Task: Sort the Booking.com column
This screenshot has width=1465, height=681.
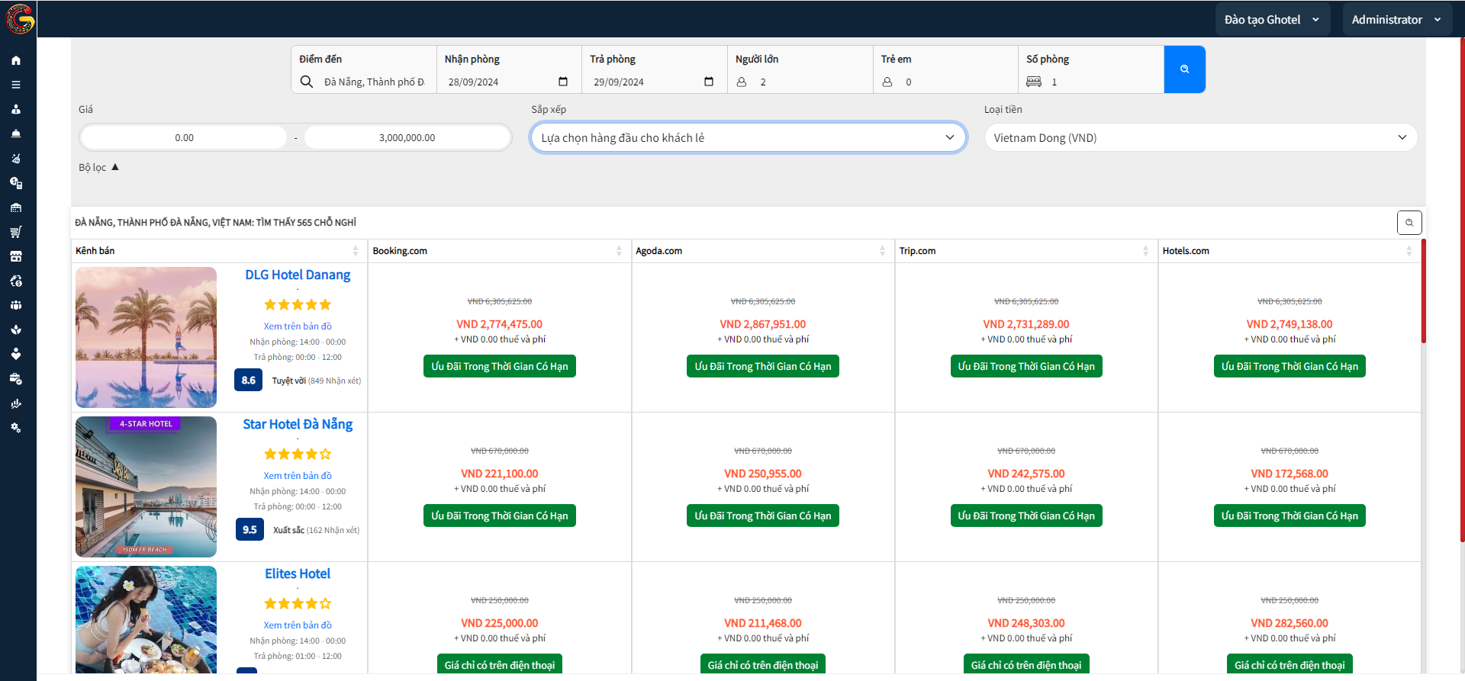Action: pyautogui.click(x=619, y=251)
